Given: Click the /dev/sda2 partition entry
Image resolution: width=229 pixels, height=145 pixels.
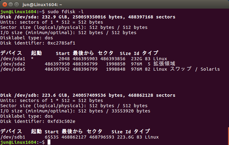Looking at the screenshot, I should [13, 64].
